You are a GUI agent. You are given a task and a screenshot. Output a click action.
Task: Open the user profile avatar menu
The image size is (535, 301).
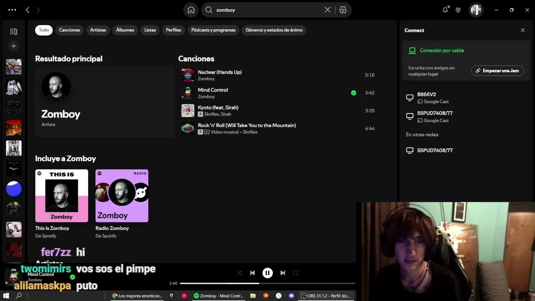476,10
